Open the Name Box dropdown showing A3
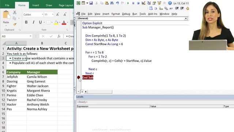The width and height of the screenshot is (234, 132). pyautogui.click(x=30, y=36)
